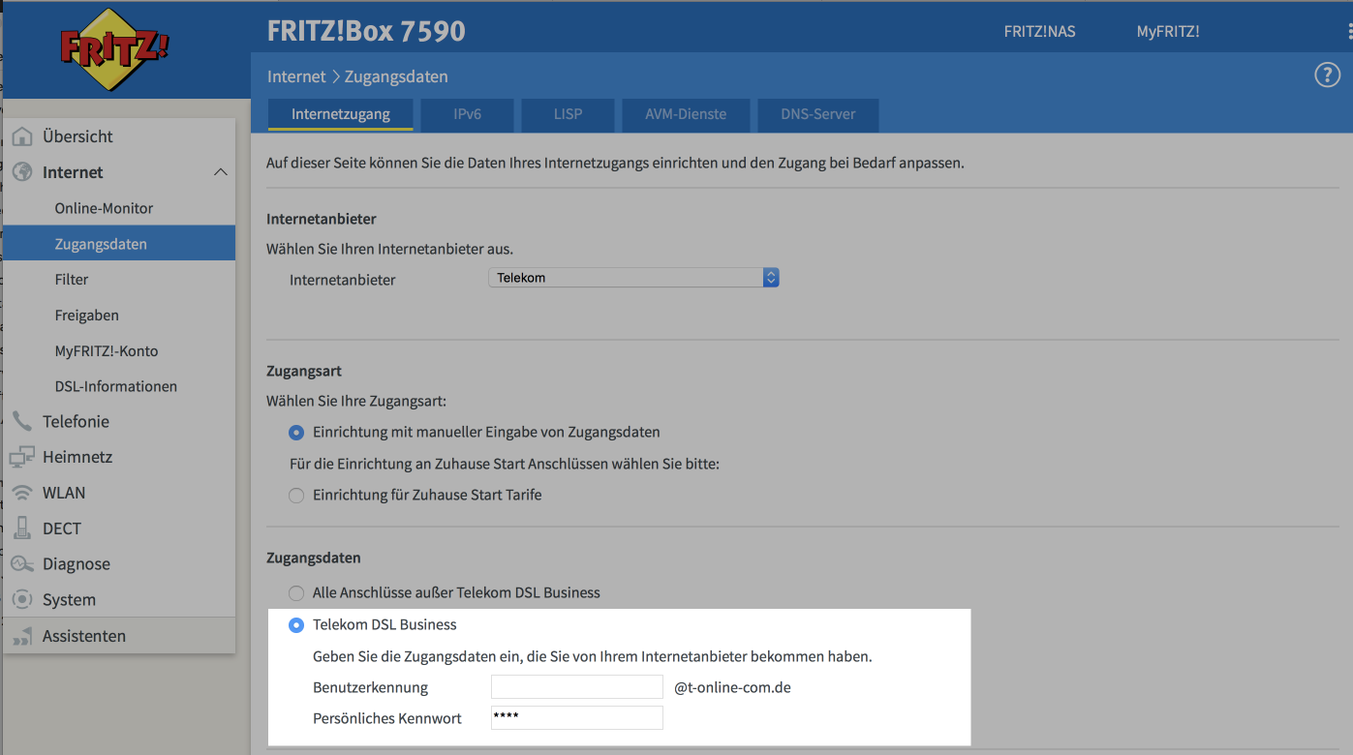Open FRITZ!NAS from the header
Screen dimensions: 1353x755
click(1039, 32)
